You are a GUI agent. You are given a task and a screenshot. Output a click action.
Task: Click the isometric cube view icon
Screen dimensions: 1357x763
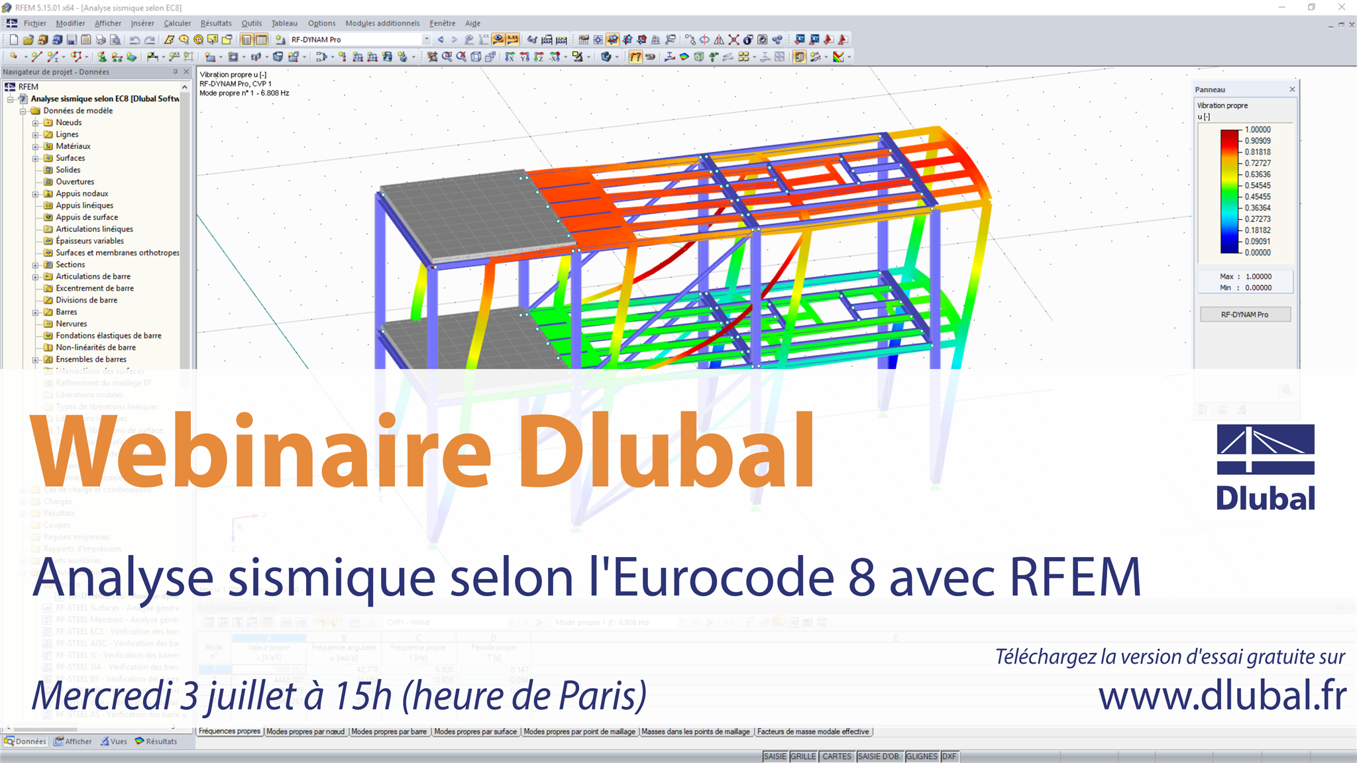coord(476,56)
